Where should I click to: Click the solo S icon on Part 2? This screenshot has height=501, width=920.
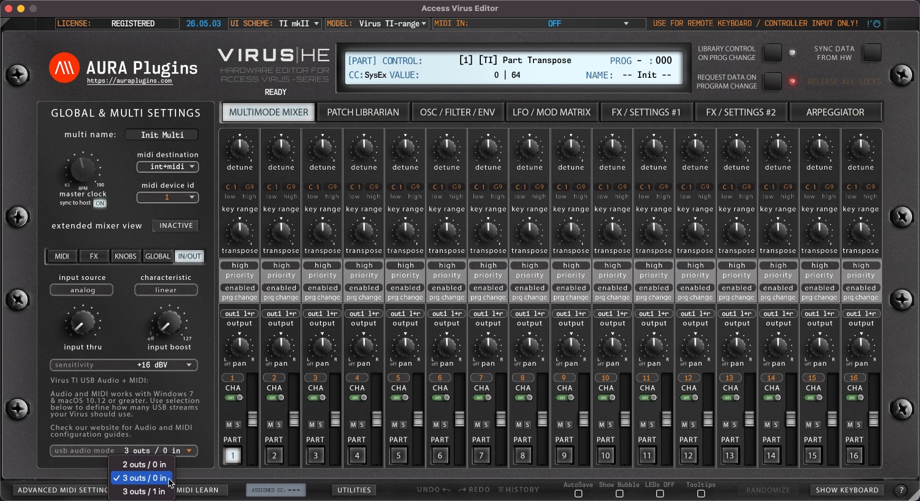(279, 424)
